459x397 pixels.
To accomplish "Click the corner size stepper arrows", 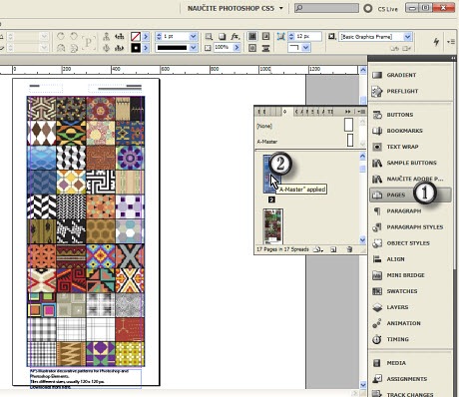I will point(291,36).
